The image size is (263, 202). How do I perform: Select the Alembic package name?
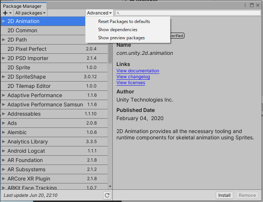17,132
